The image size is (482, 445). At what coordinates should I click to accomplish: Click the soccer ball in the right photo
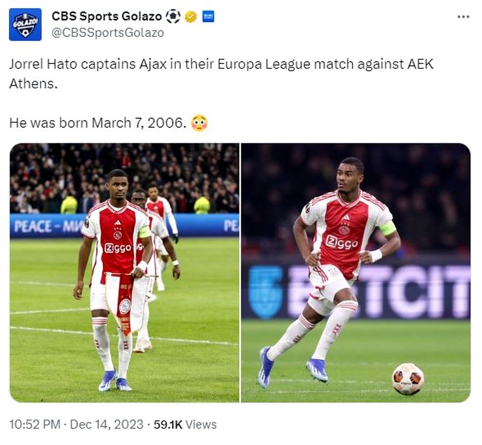coord(407,379)
